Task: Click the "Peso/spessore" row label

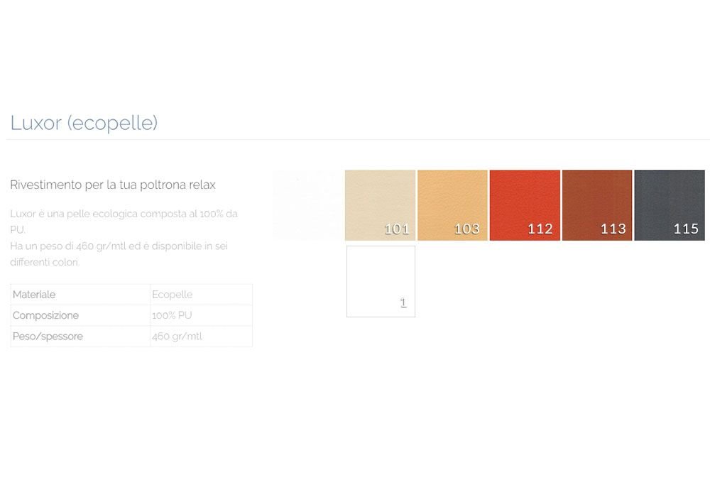Action: tap(48, 337)
